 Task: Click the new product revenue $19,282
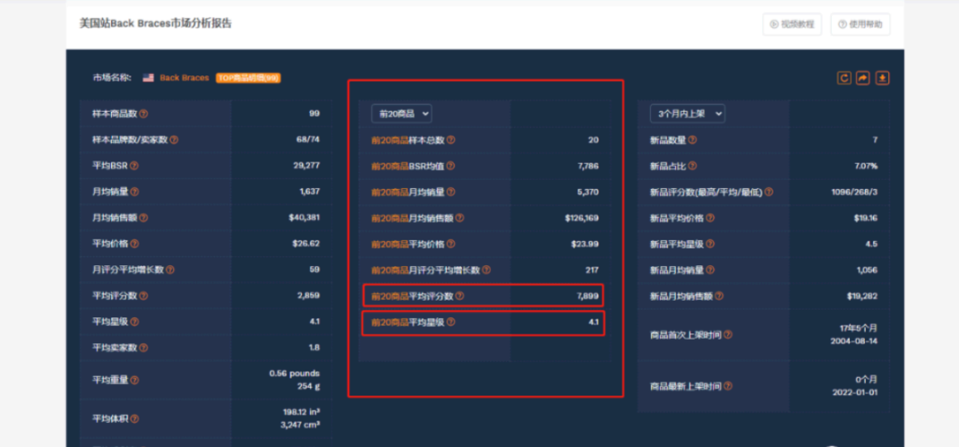(x=862, y=295)
